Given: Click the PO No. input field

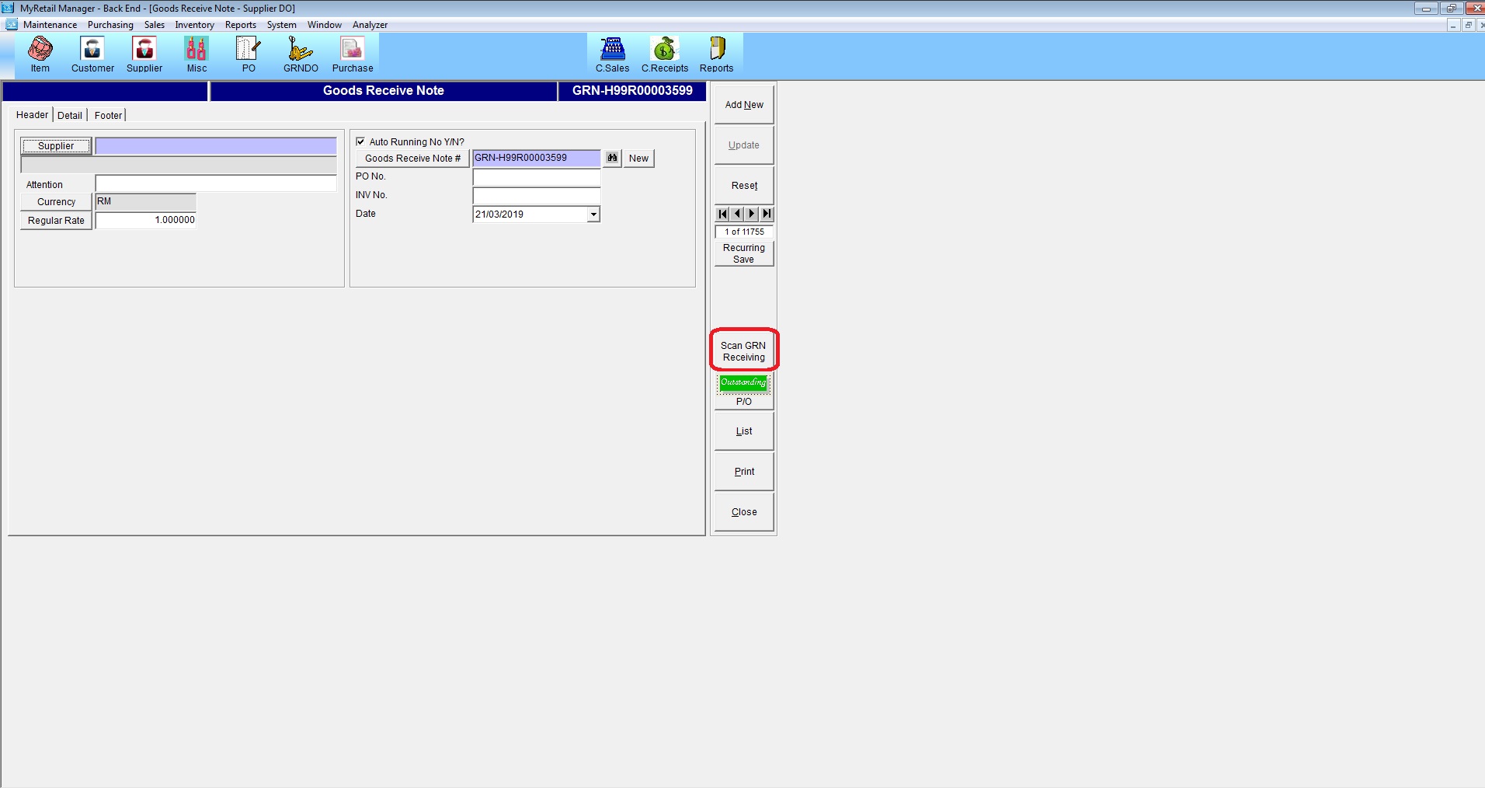Looking at the screenshot, I should click(536, 177).
